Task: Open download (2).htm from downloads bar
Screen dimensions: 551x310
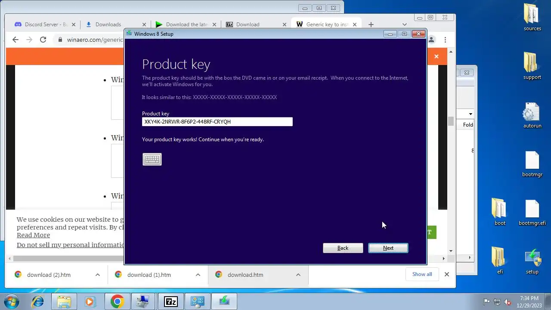Action: (x=49, y=275)
